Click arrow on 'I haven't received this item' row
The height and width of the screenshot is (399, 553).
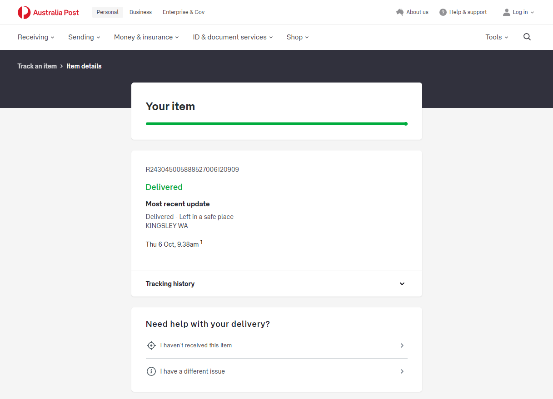[x=402, y=345]
